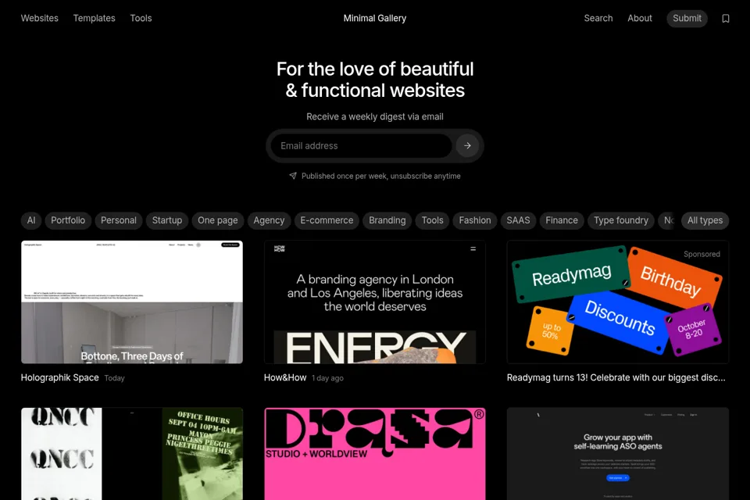The height and width of the screenshot is (500, 750).
Task: Open the About page link
Action: [x=640, y=18]
